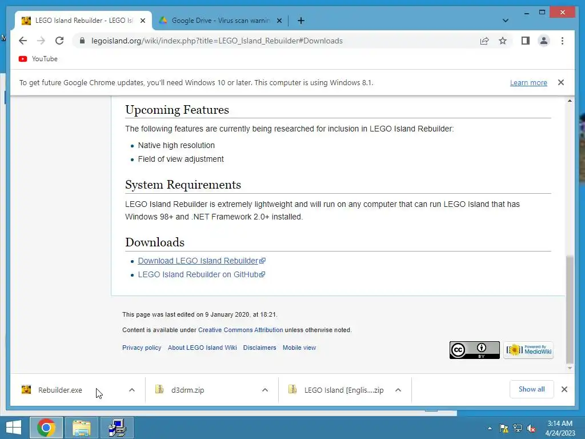Click the d3drm.zip archive icon

pos(159,390)
